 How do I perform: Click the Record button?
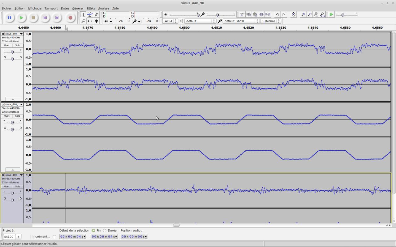[x=70, y=18]
